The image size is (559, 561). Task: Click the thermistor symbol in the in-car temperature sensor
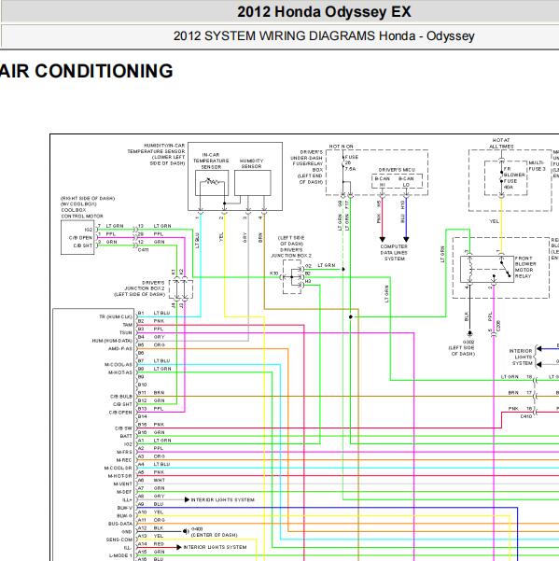212,182
